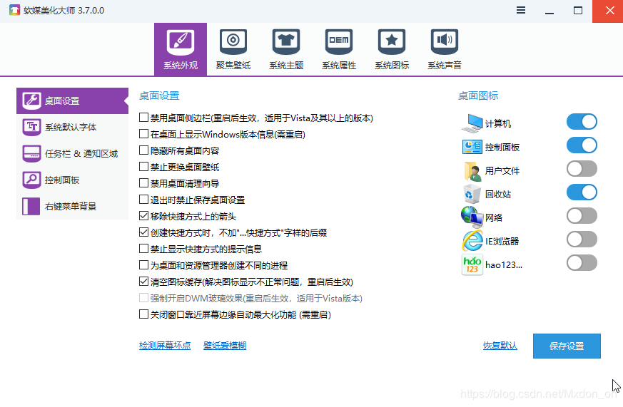This screenshot has width=623, height=407.
Task: Click the 恢复默认 link
Action: coord(500,346)
